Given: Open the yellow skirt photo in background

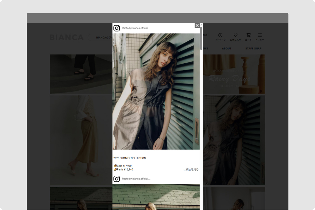Looking at the screenshot, I should pyautogui.click(x=81, y=140).
